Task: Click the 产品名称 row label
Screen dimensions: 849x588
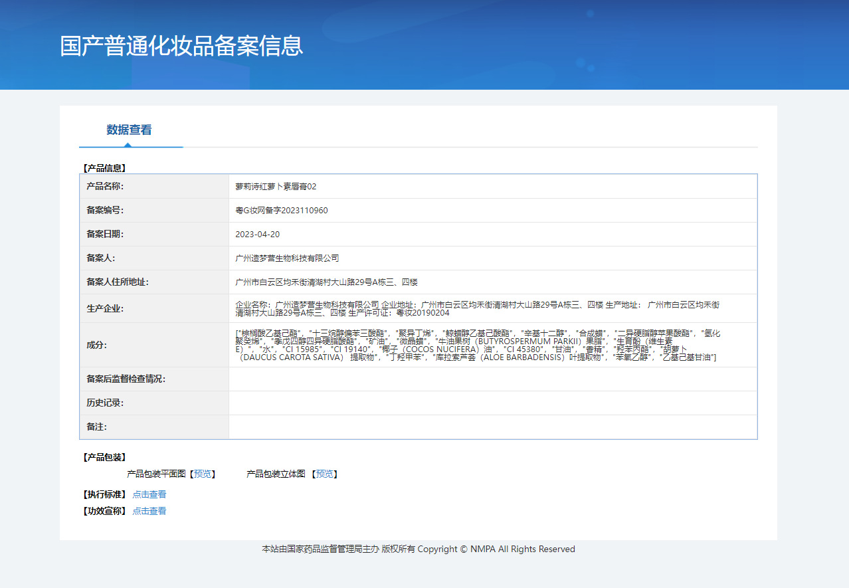Action: (x=105, y=187)
